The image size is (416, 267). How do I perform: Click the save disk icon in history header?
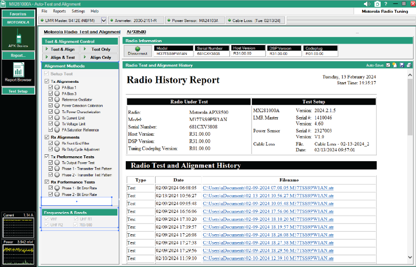point(402,65)
